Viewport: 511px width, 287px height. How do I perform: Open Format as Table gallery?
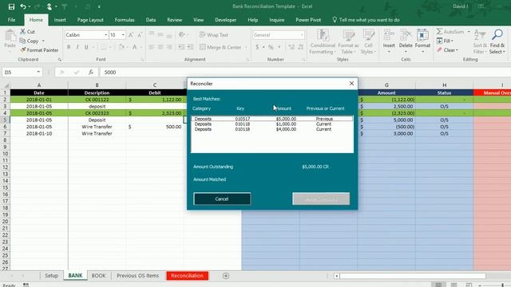[x=348, y=41]
